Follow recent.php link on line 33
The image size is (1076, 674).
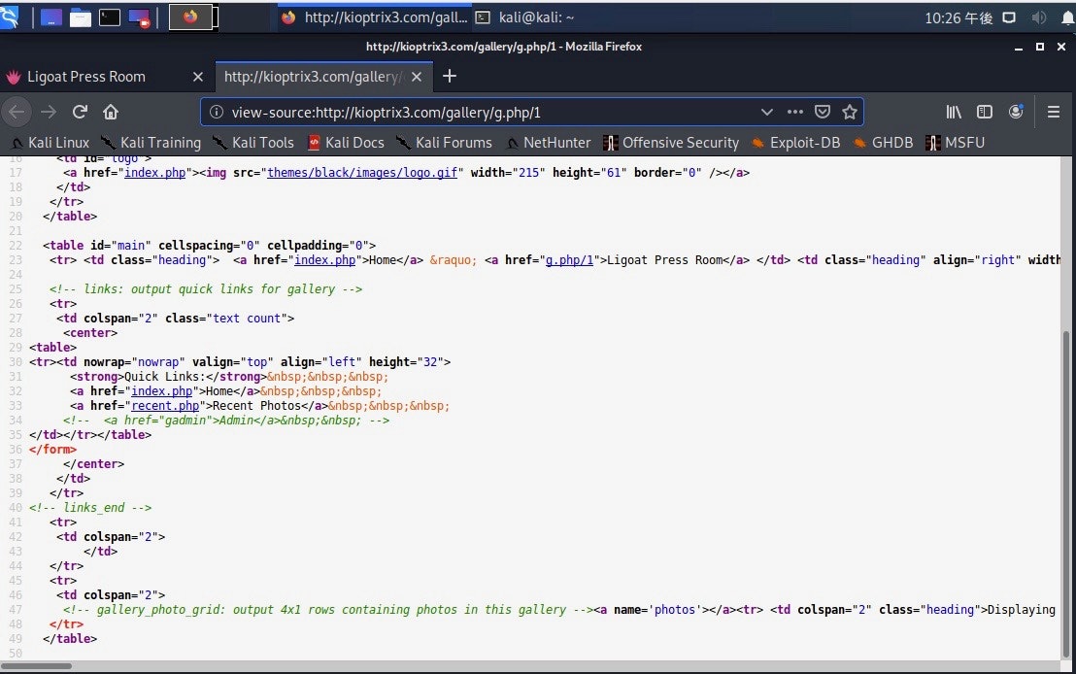[x=165, y=406]
